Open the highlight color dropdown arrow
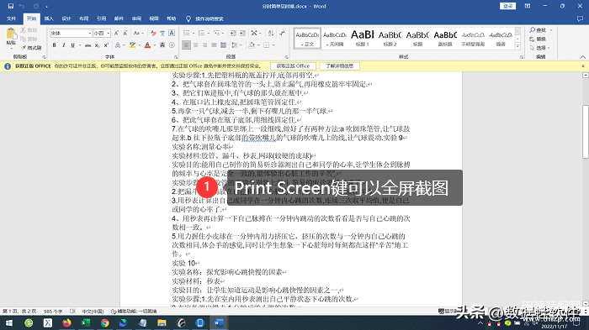This screenshot has width=589, height=330. pos(140,45)
